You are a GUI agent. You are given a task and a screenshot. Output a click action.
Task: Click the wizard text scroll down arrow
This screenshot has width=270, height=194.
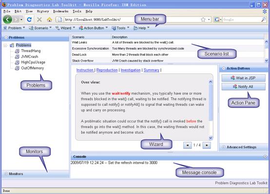point(211,138)
